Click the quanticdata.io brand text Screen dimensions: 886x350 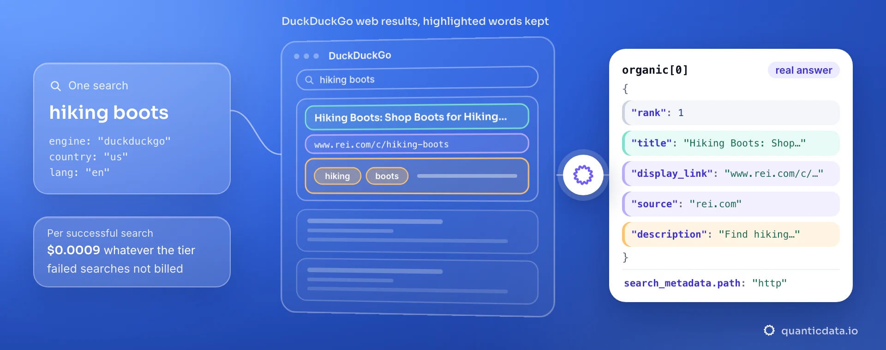[820, 331]
